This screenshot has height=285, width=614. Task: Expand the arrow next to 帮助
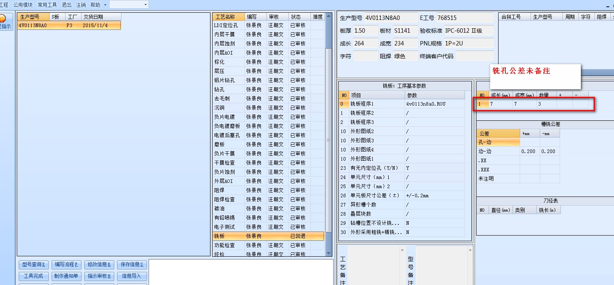(x=105, y=5)
